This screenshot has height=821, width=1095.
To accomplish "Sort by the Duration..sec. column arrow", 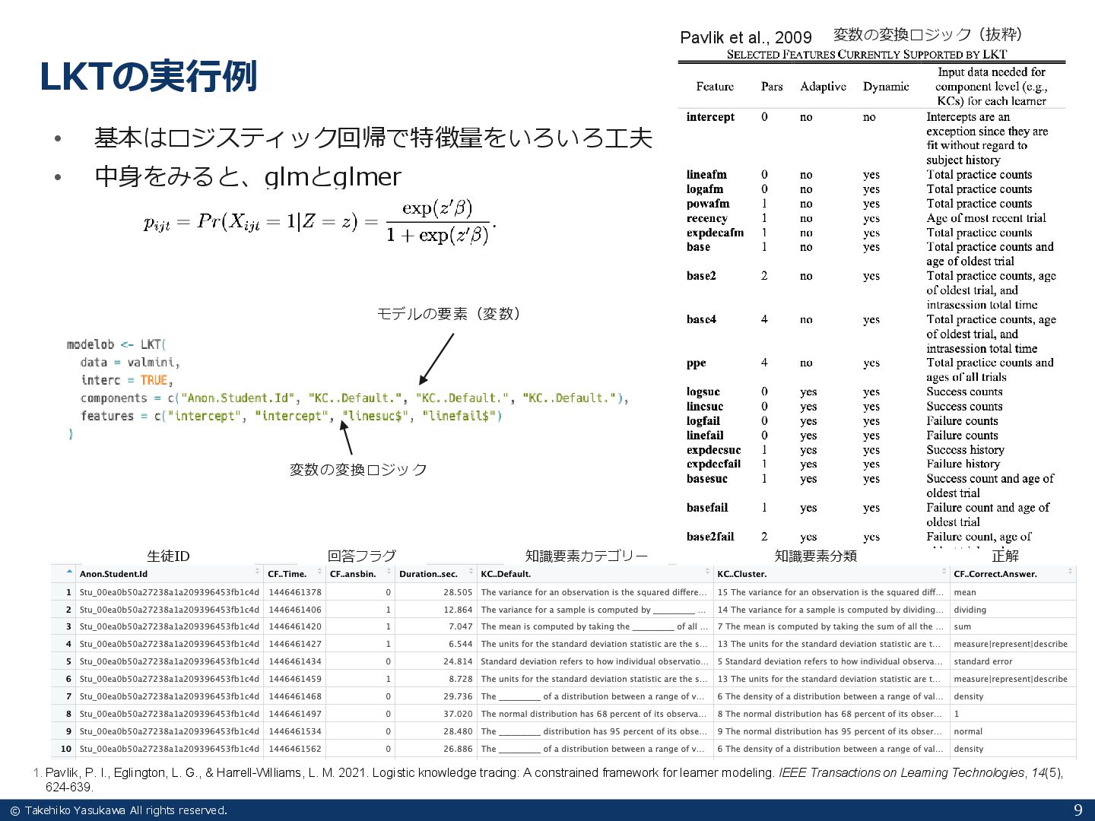I will [471, 572].
